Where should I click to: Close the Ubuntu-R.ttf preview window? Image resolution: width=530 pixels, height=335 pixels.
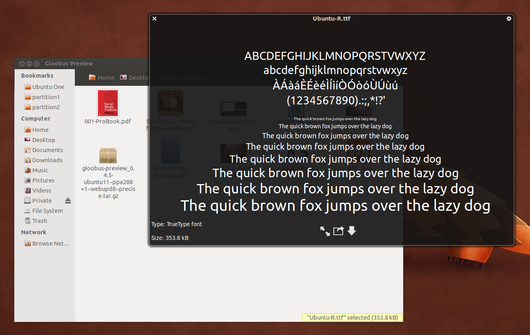tap(155, 19)
